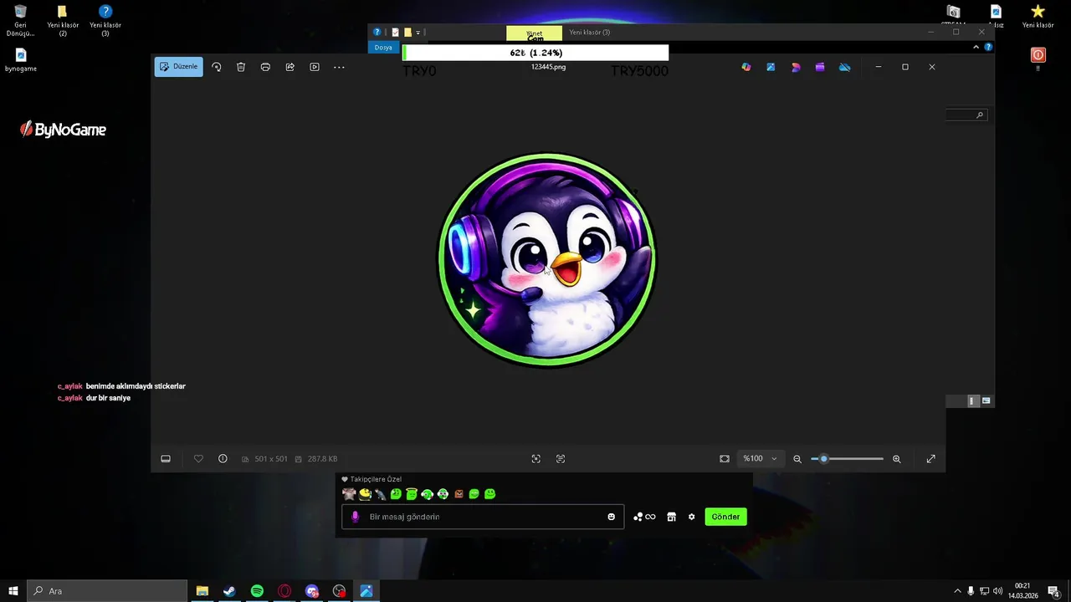
Task: Open the Photos editor icon in toolbar
Action: point(771,67)
